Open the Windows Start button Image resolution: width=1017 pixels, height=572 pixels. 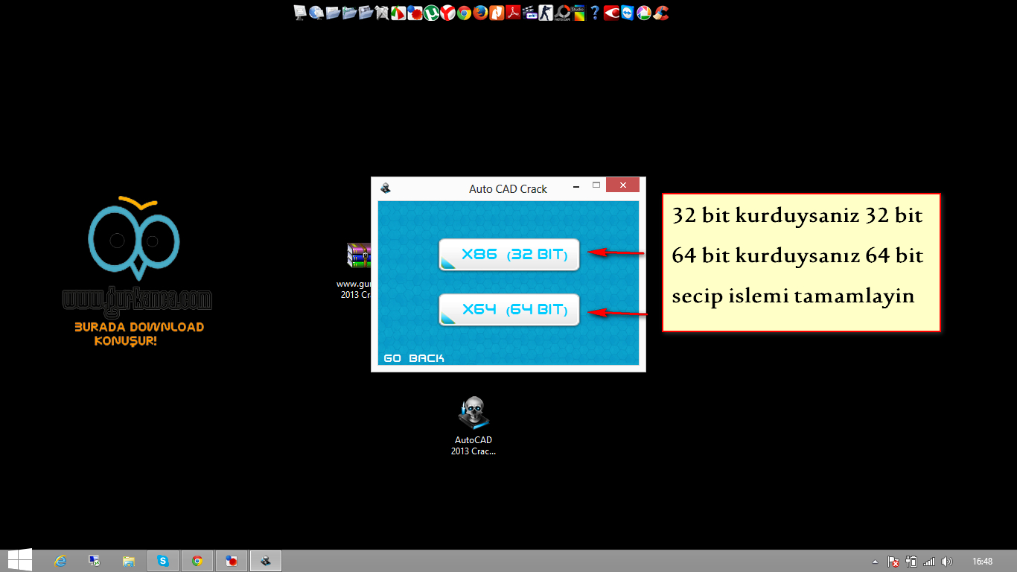(x=19, y=561)
